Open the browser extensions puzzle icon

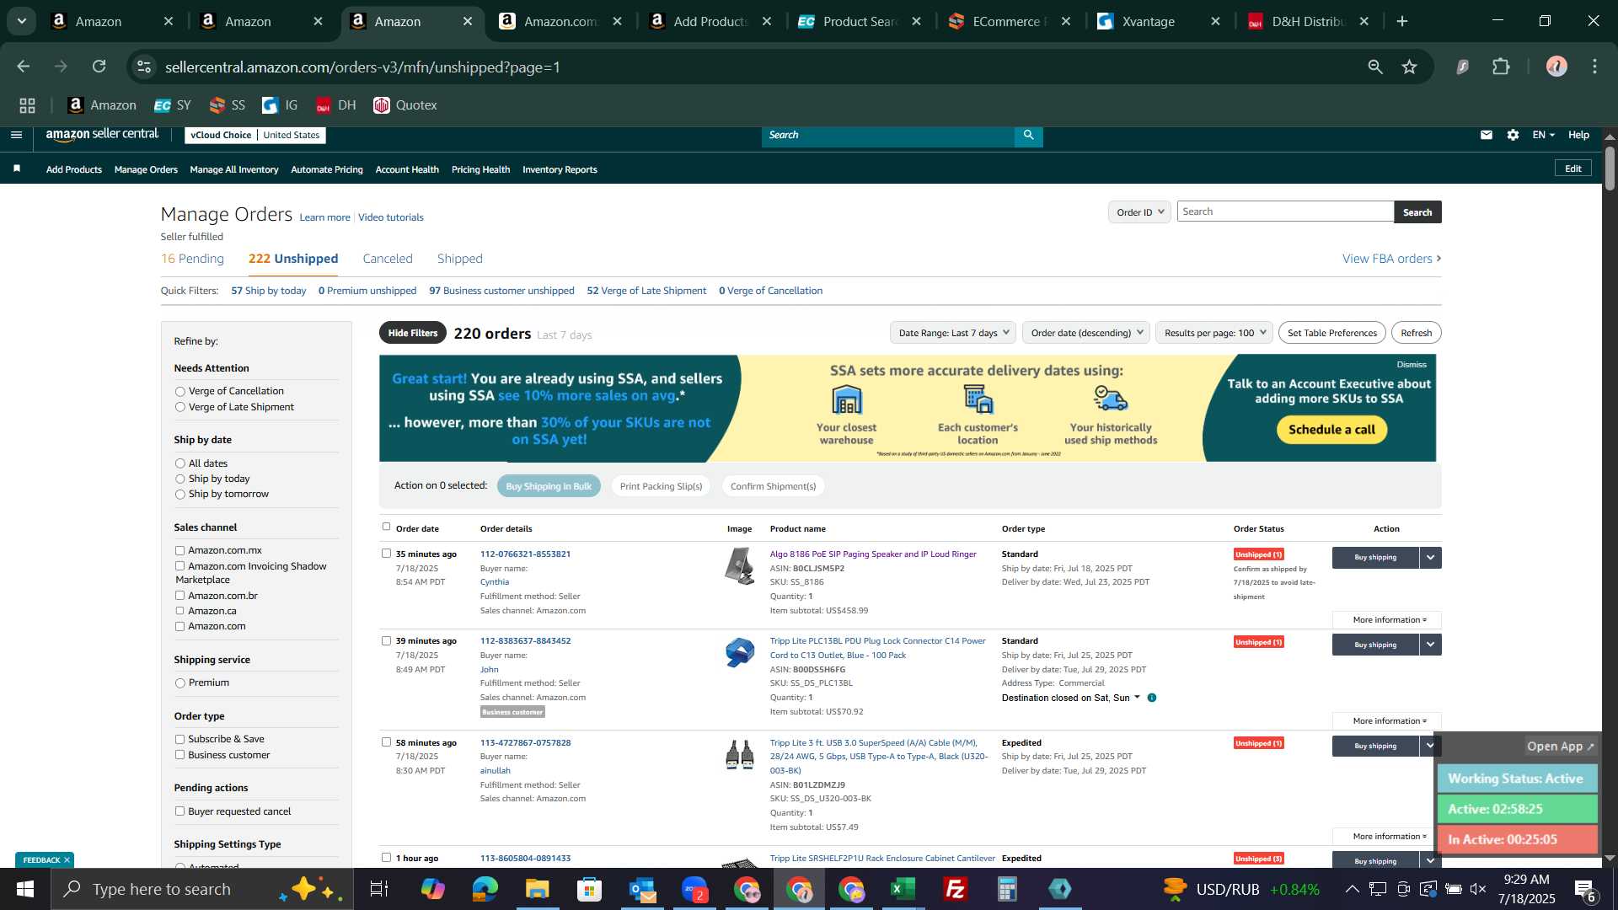[1501, 67]
